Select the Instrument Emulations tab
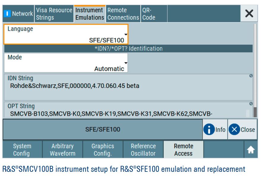The image size is (261, 181). (x=89, y=14)
